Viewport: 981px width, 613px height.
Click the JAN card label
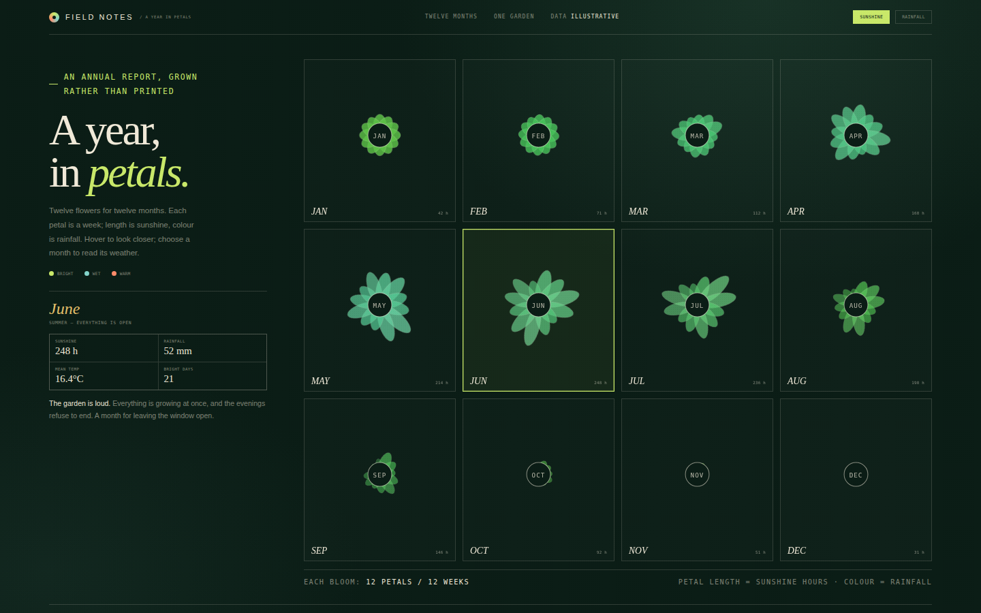coord(319,211)
